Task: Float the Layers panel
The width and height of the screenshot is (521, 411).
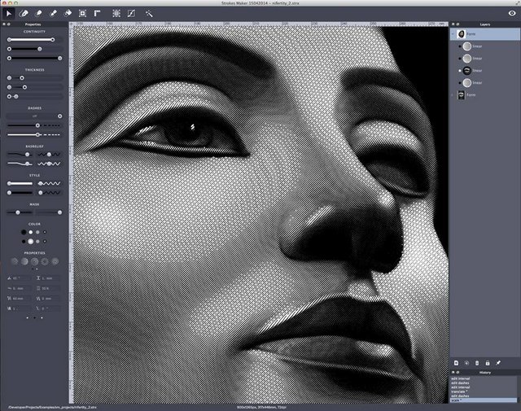Action: coord(458,24)
